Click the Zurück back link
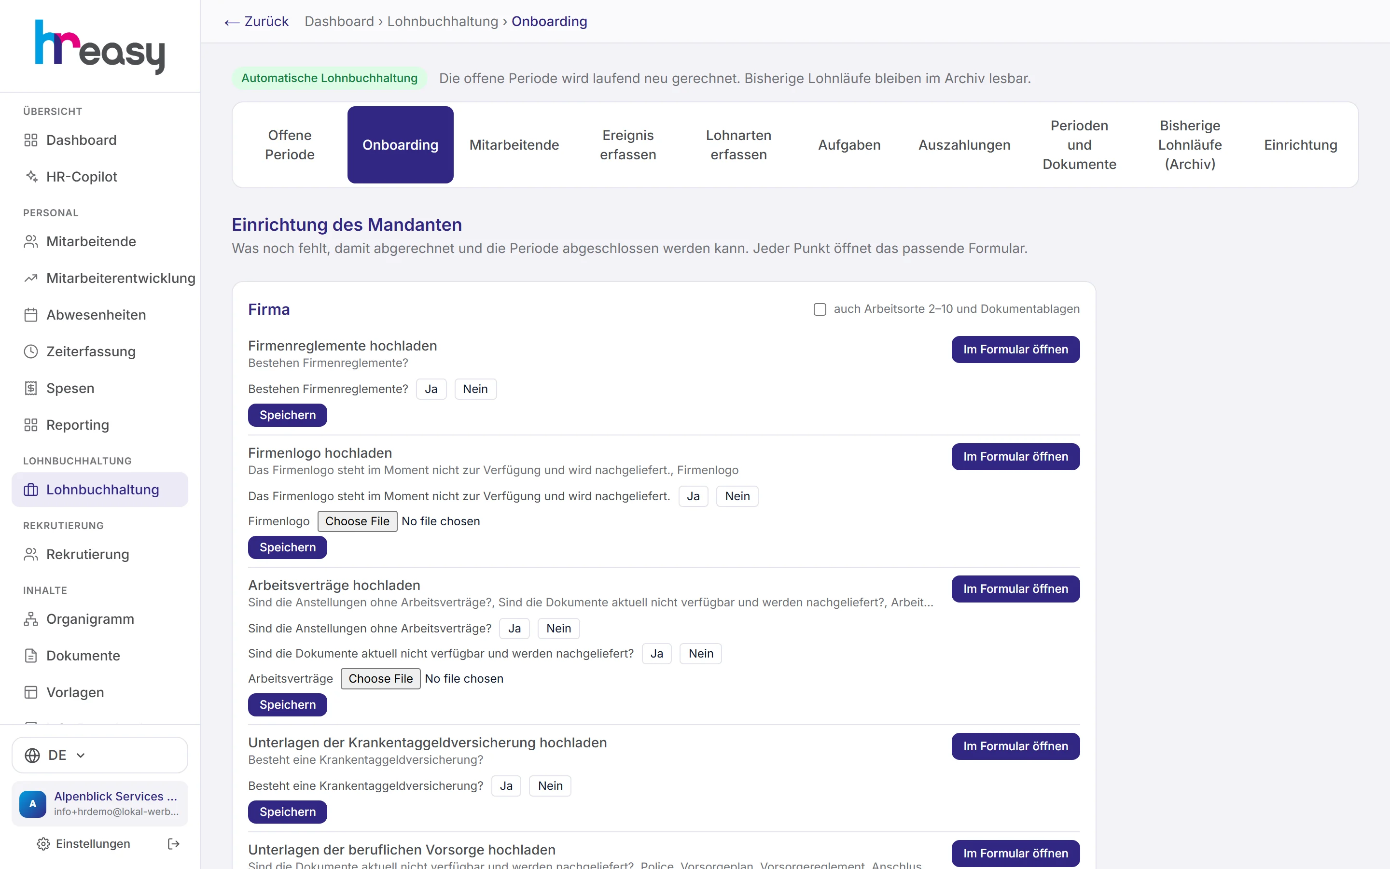Viewport: 1390px width, 869px height. [x=256, y=21]
